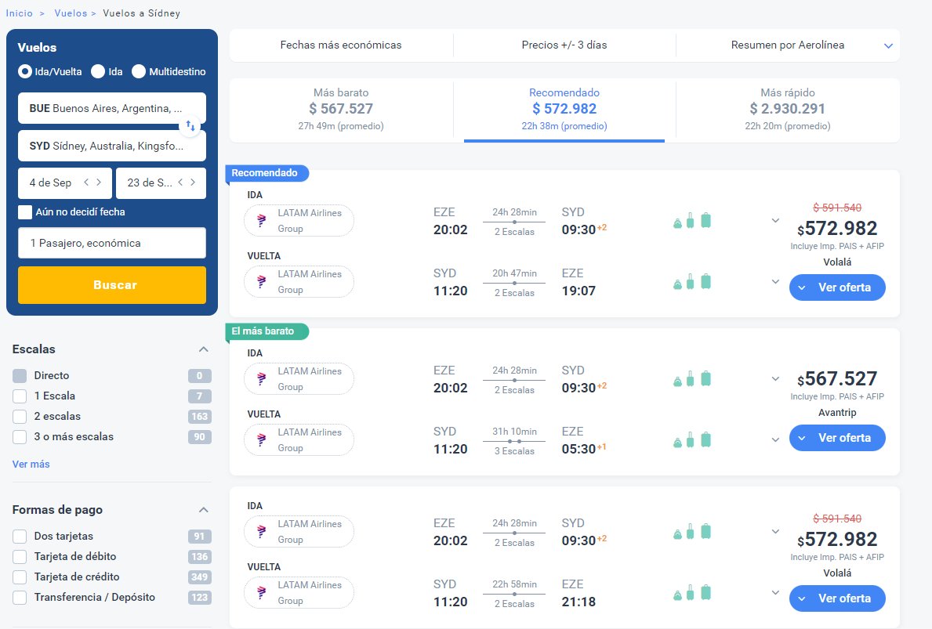Click the Buscar search button
The height and width of the screenshot is (629, 932).
112,285
